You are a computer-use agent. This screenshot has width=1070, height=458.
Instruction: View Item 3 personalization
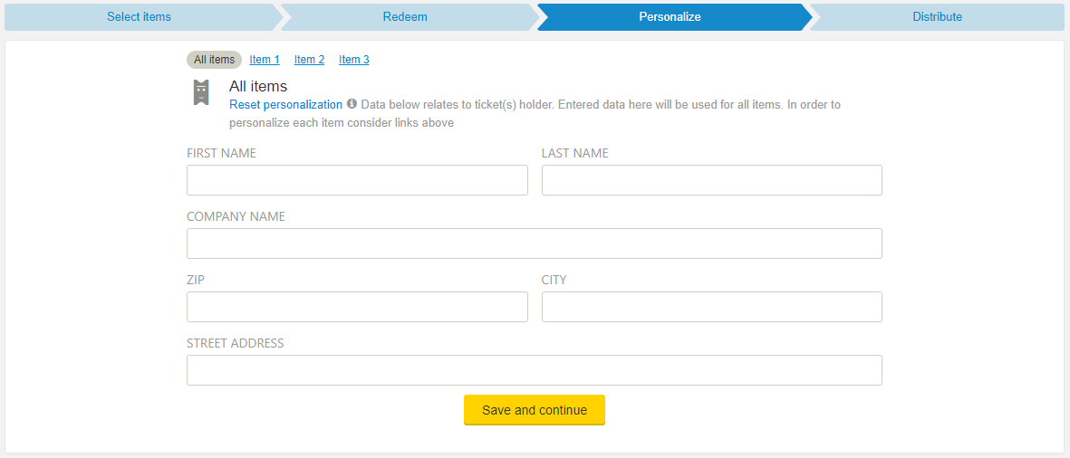(354, 60)
